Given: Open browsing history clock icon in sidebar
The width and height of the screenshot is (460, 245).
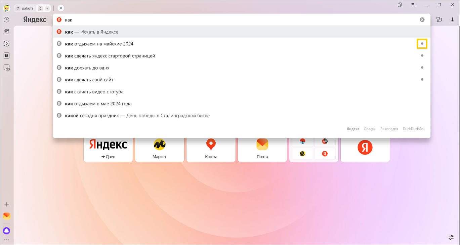Looking at the screenshot, I should pyautogui.click(x=6, y=20).
